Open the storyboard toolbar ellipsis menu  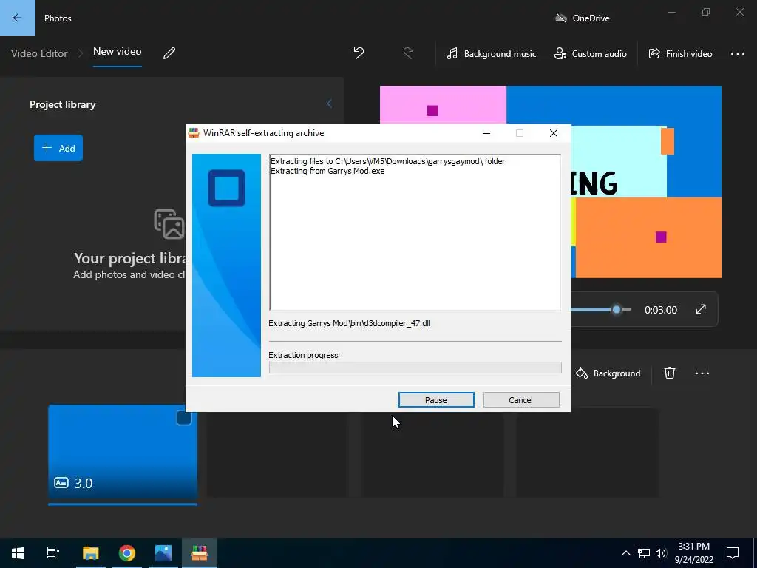702,373
